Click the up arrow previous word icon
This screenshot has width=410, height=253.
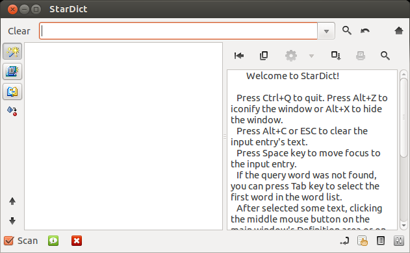[12, 201]
